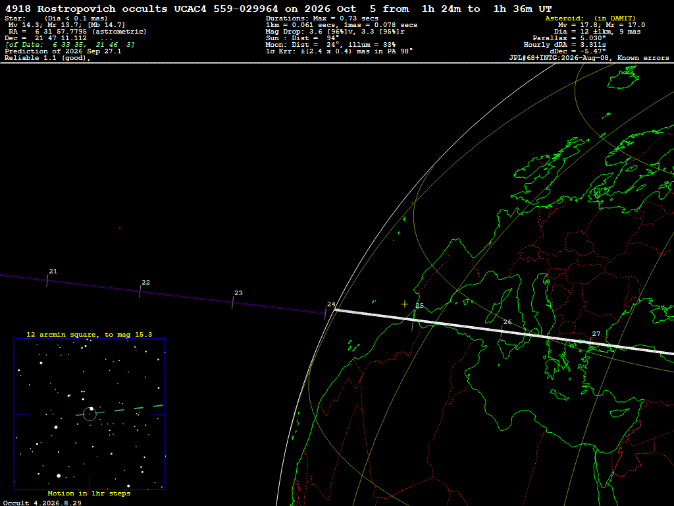The height and width of the screenshot is (506, 674).
Task: Click the green dashed asteroid motion line
Action: pyautogui.click(x=120, y=410)
